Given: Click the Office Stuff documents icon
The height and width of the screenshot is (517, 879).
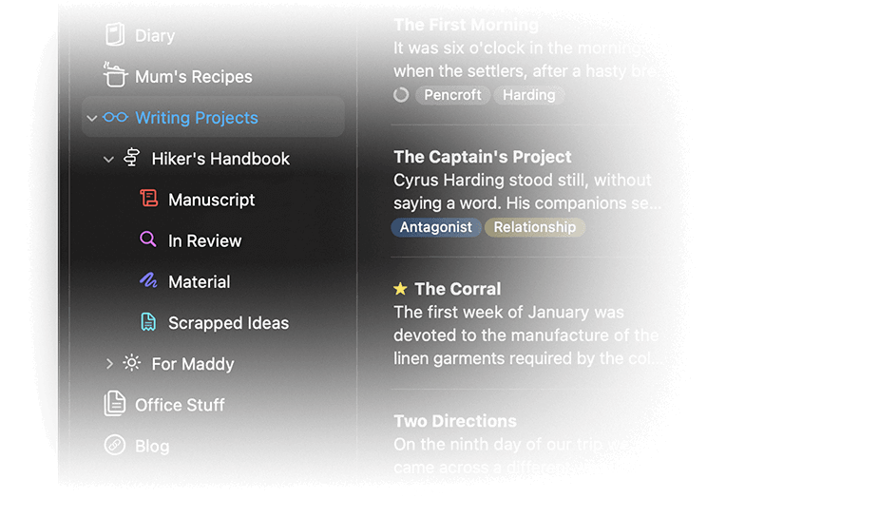Looking at the screenshot, I should 114,404.
